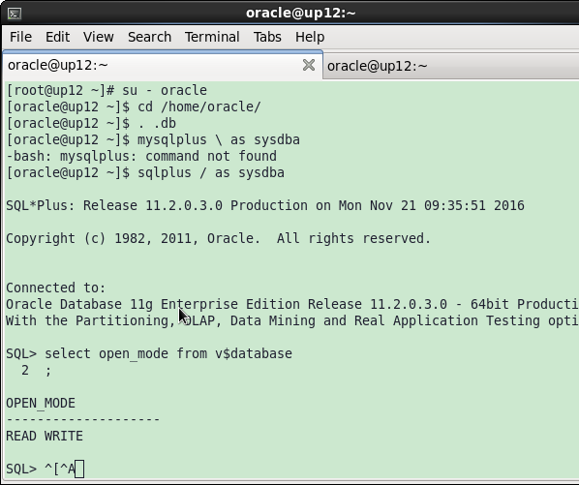Open the Help menu
The height and width of the screenshot is (485, 579).
click(x=310, y=37)
